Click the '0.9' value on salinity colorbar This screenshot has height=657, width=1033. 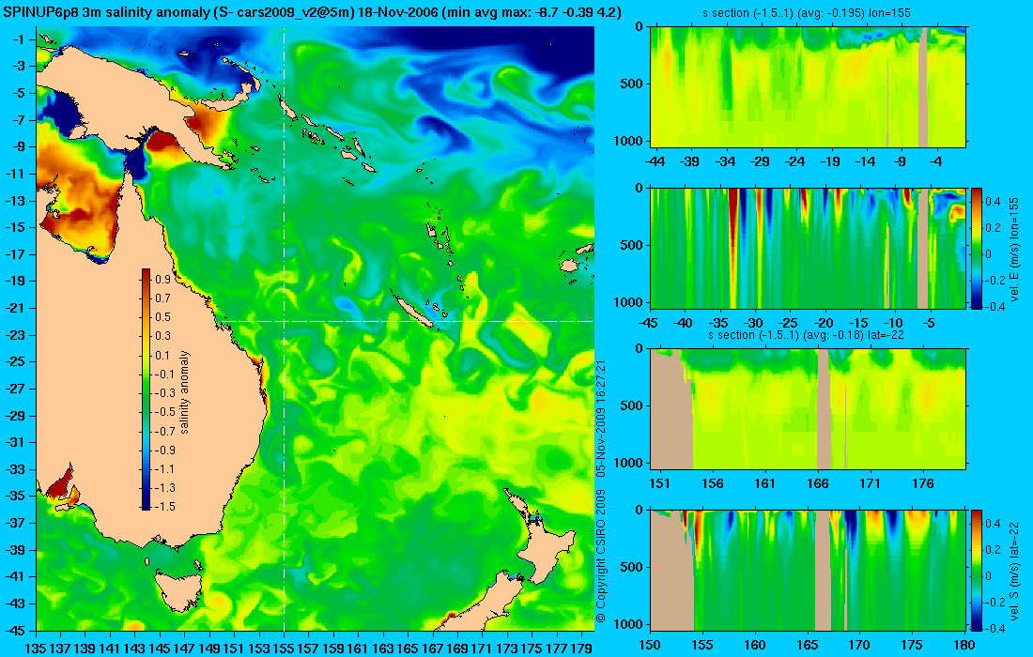coord(162,279)
